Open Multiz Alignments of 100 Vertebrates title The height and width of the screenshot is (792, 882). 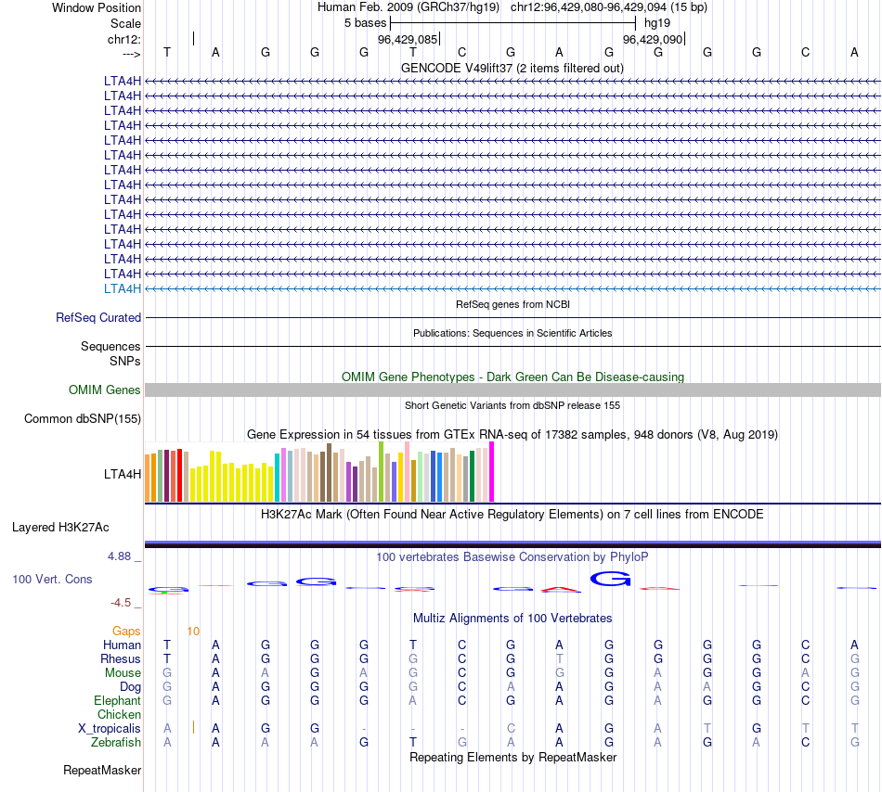(x=512, y=619)
